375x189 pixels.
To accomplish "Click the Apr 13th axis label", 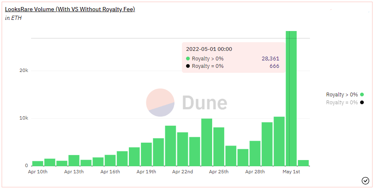I will [74, 172].
